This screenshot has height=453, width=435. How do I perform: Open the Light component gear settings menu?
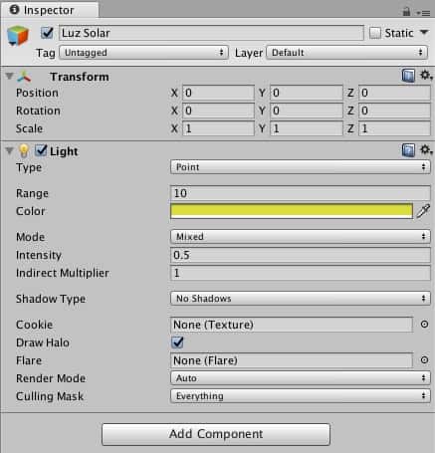pos(426,150)
